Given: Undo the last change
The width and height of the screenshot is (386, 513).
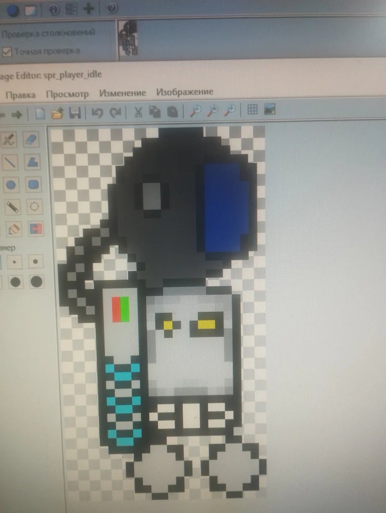Looking at the screenshot, I should (97, 113).
